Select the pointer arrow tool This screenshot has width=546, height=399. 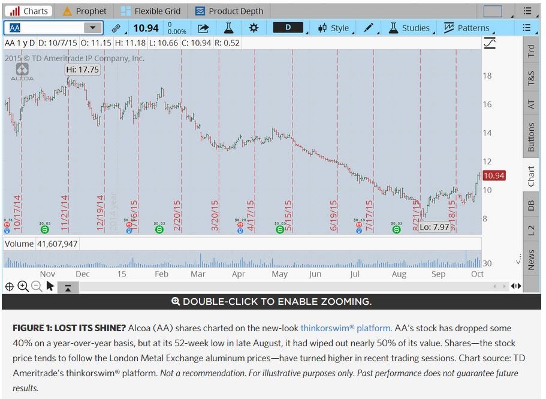click(50, 286)
